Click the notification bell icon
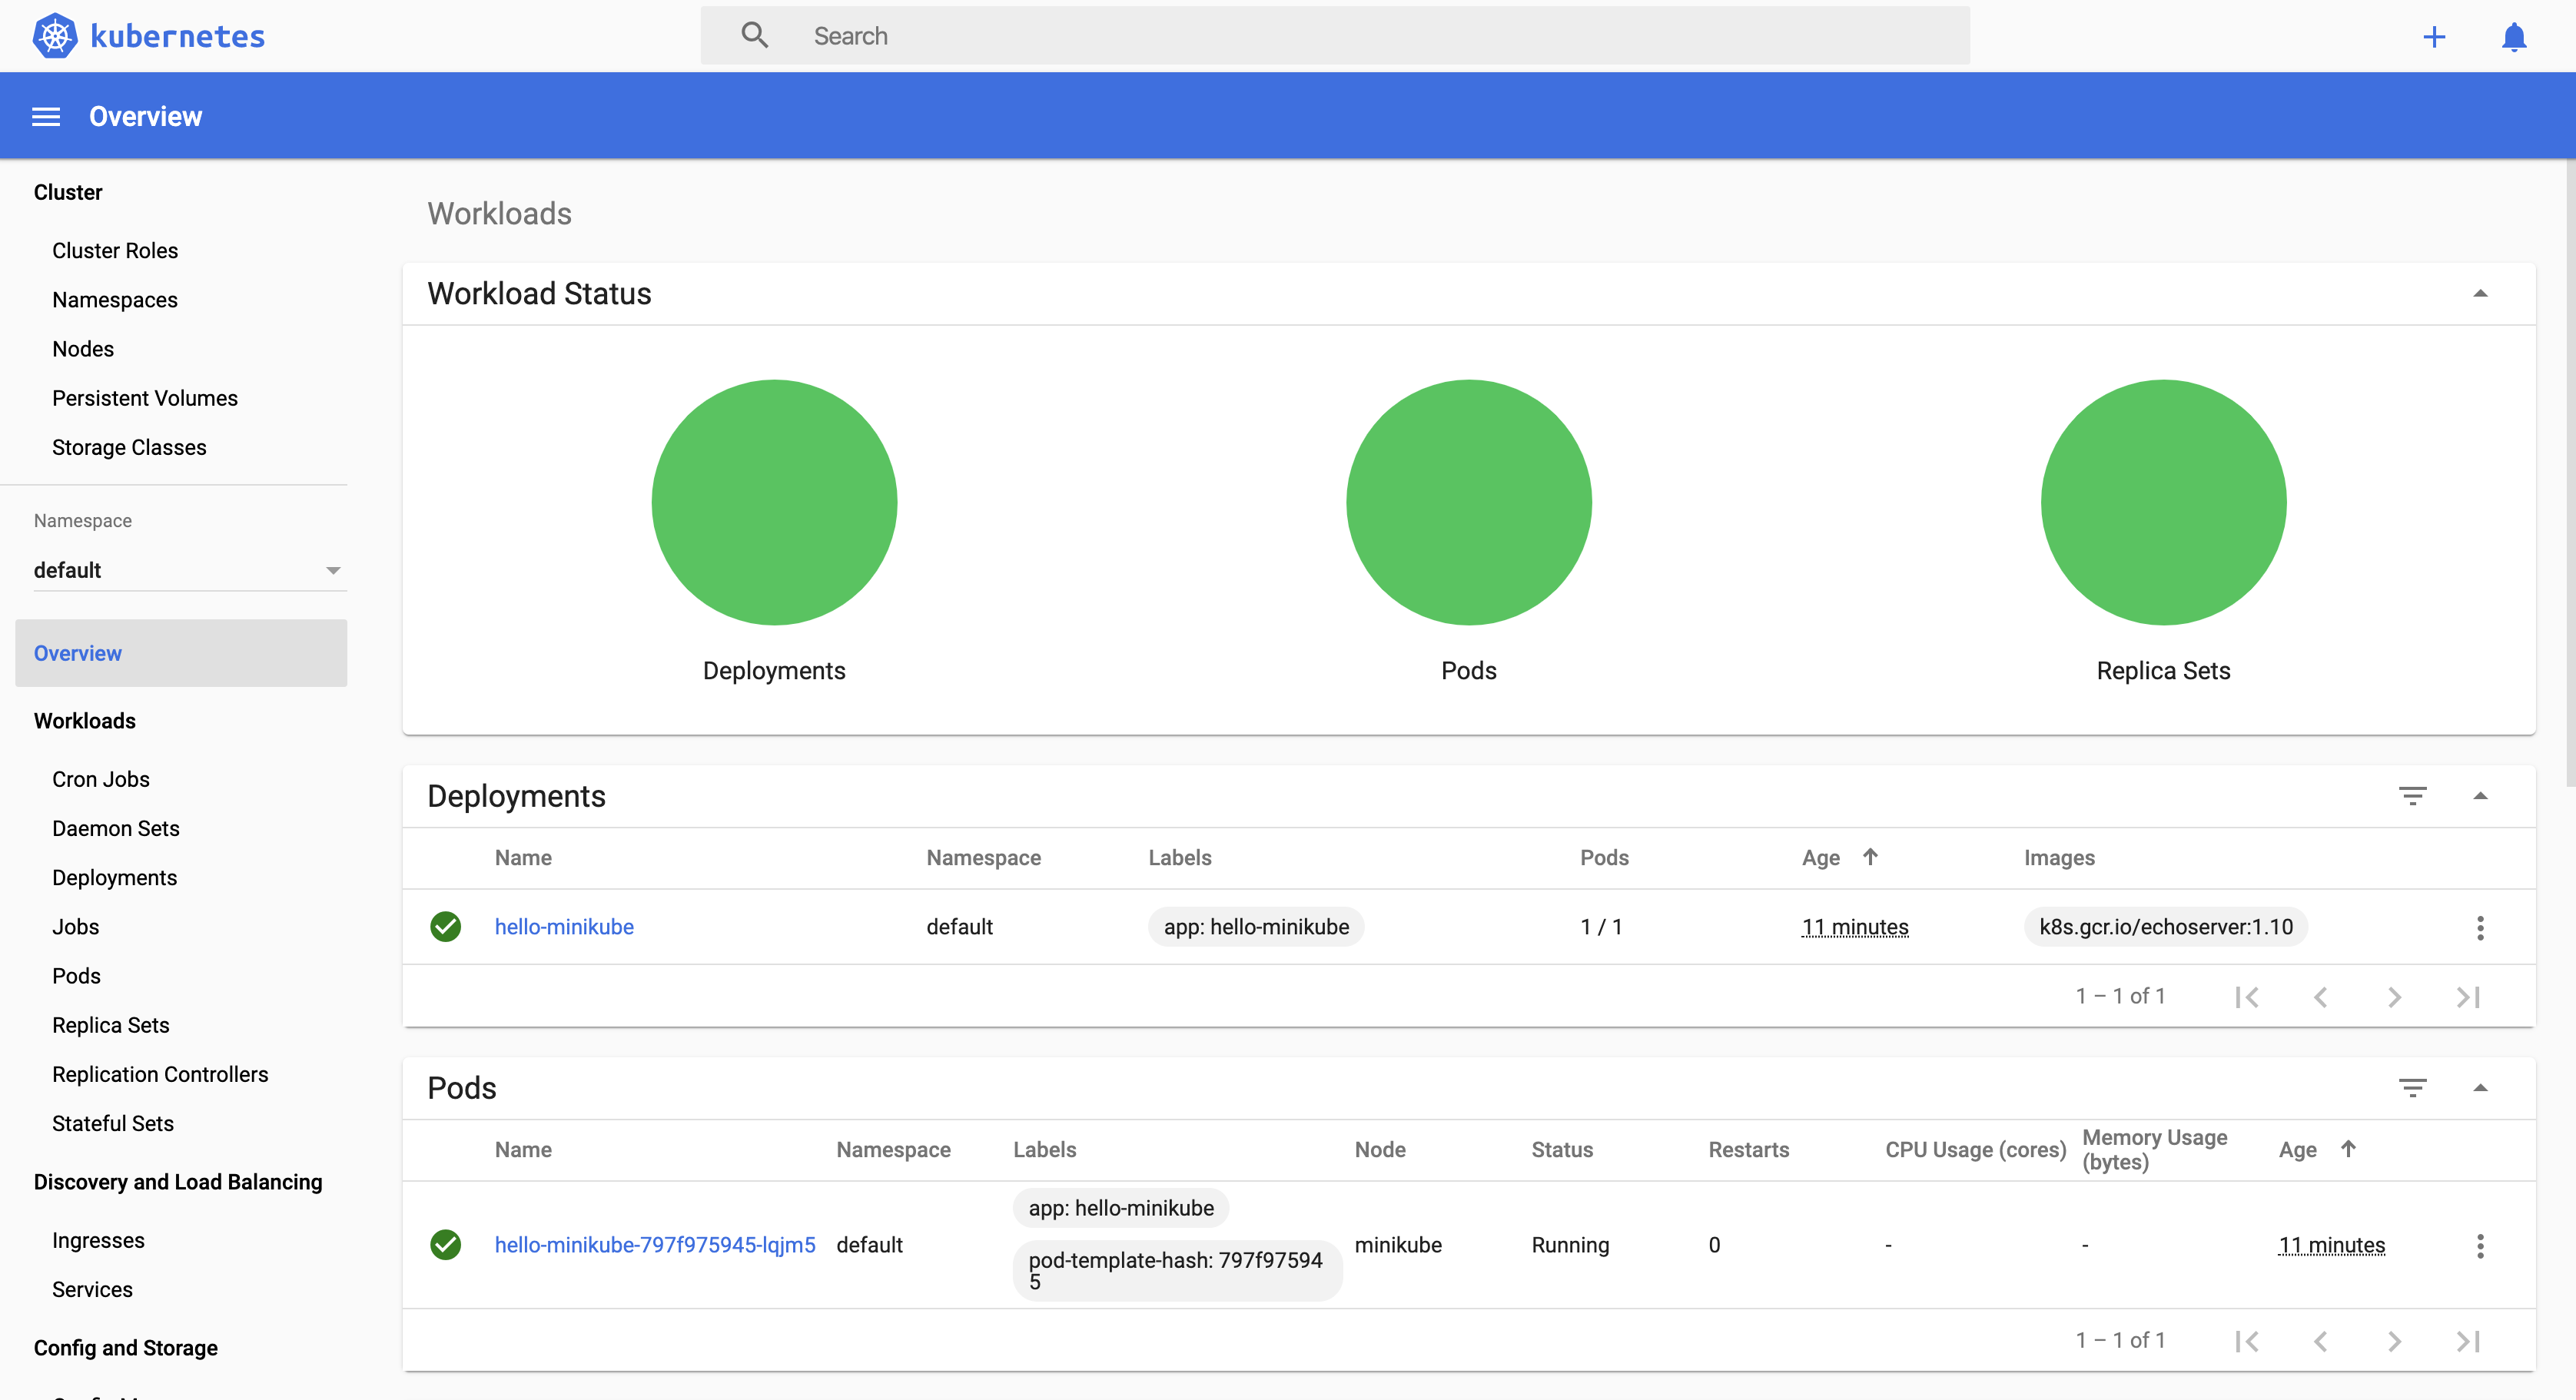Viewport: 2576px width, 1400px height. click(2514, 36)
